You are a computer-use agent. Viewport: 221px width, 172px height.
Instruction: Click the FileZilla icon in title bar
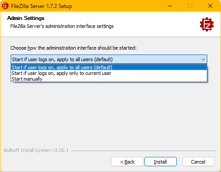click(x=5, y=6)
